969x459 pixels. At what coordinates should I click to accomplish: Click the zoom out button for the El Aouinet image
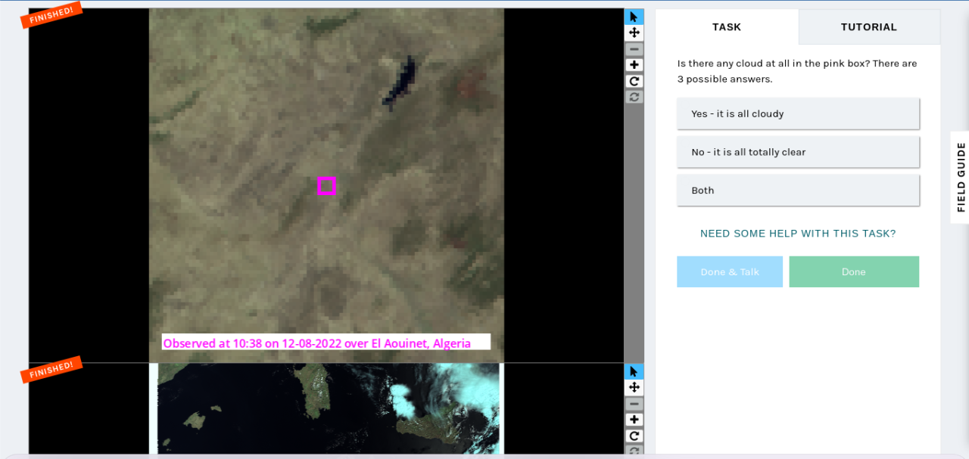(634, 49)
